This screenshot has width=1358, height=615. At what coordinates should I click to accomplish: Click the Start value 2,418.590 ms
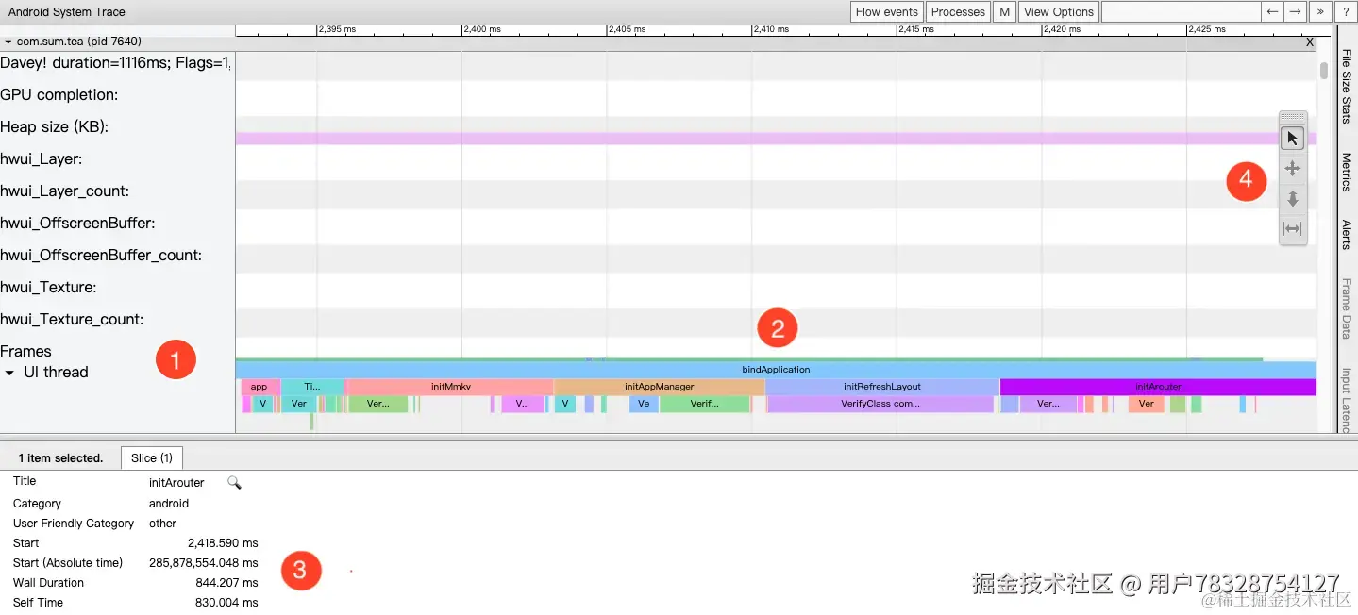click(223, 543)
